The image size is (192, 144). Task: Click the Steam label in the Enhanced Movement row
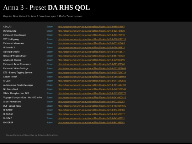coord(50,43)
